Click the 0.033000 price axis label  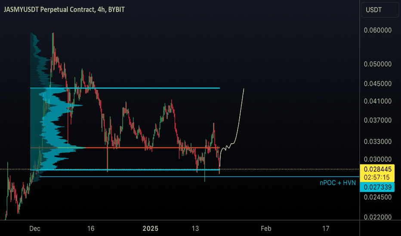(378, 142)
